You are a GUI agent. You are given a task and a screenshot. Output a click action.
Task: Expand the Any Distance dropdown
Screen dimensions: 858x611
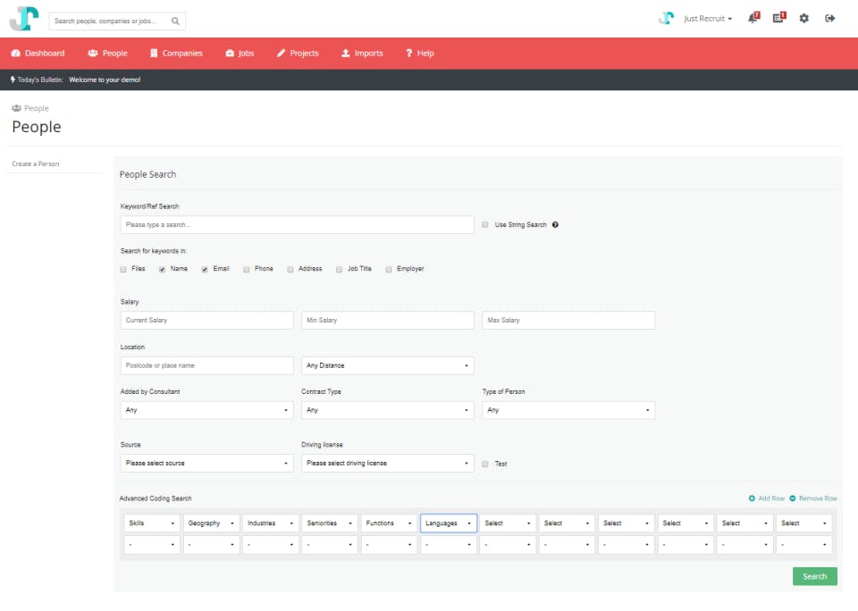(387, 365)
